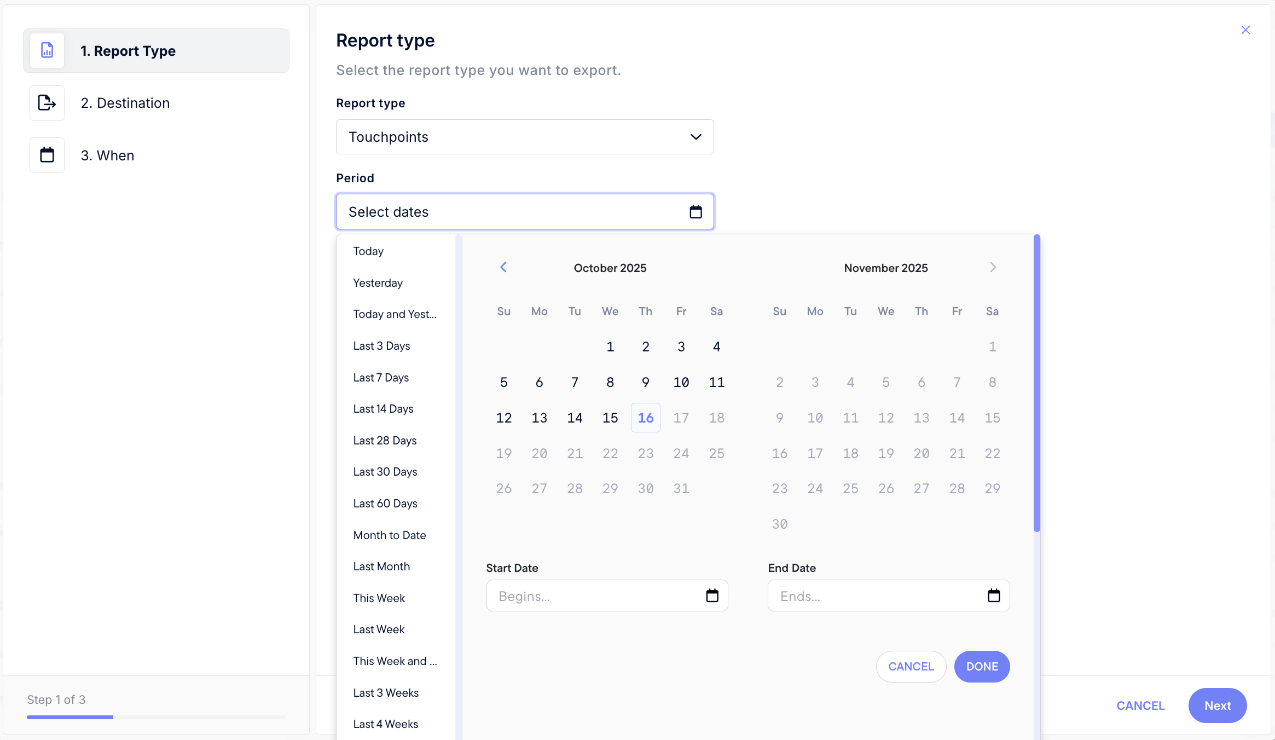Click the date picker vertical scrollbar
The height and width of the screenshot is (740, 1275).
point(1036,383)
